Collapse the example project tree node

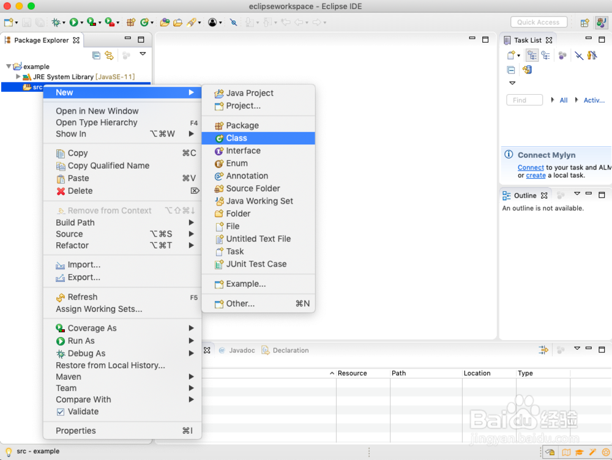coord(8,66)
